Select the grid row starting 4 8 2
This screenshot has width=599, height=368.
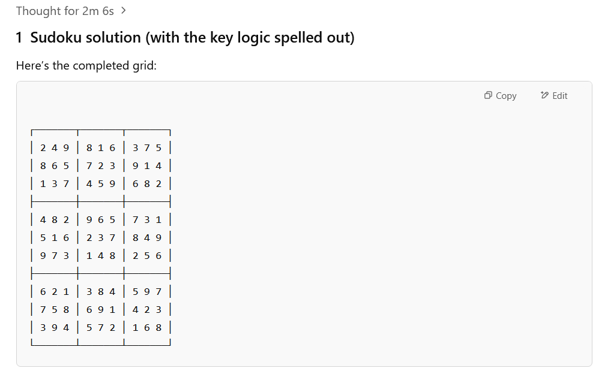(x=101, y=219)
